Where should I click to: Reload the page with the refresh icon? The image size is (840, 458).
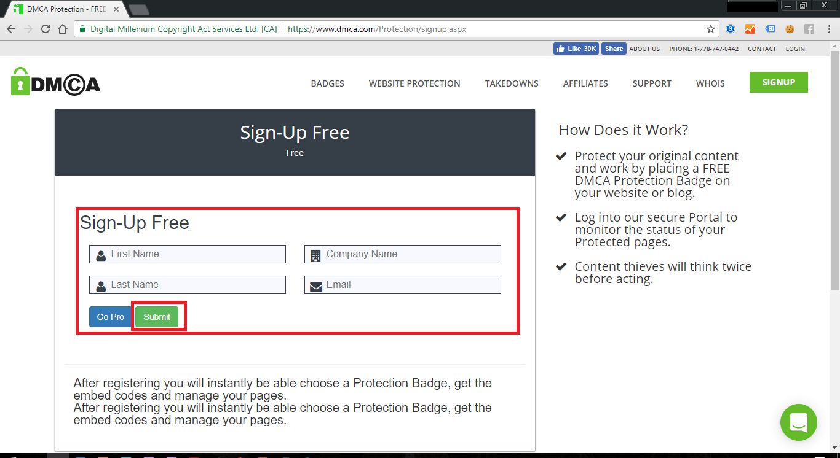tap(46, 29)
